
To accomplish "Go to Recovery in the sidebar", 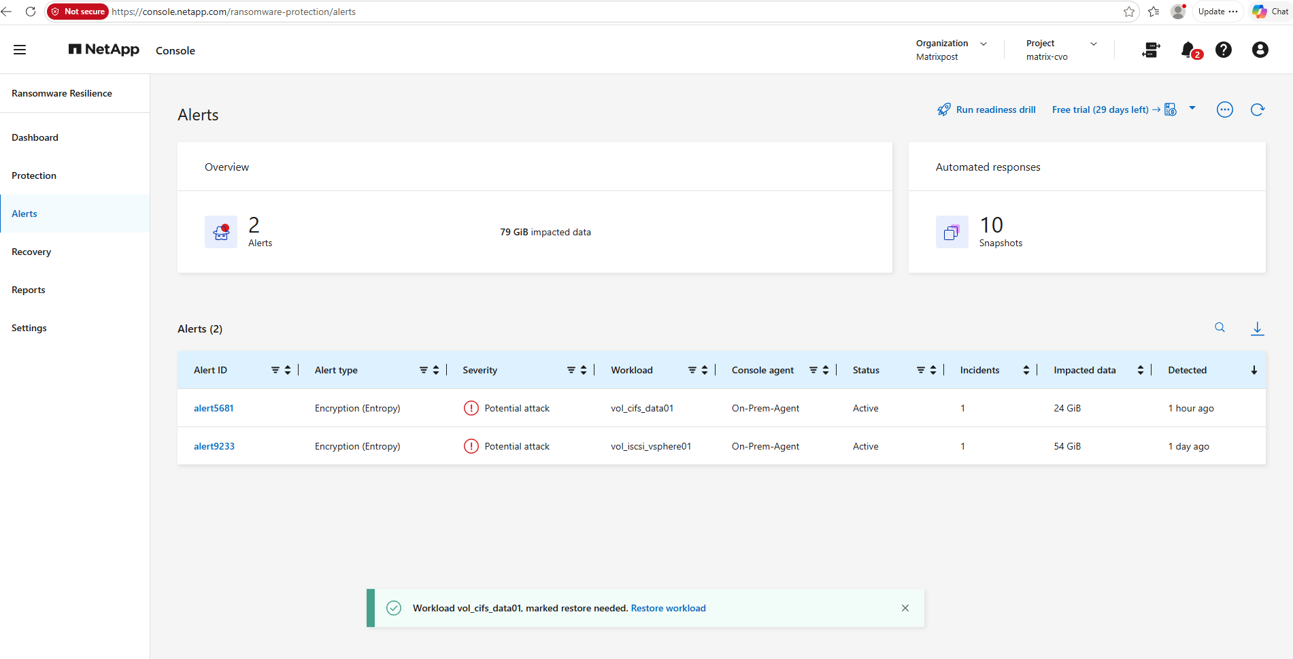I will click(31, 252).
